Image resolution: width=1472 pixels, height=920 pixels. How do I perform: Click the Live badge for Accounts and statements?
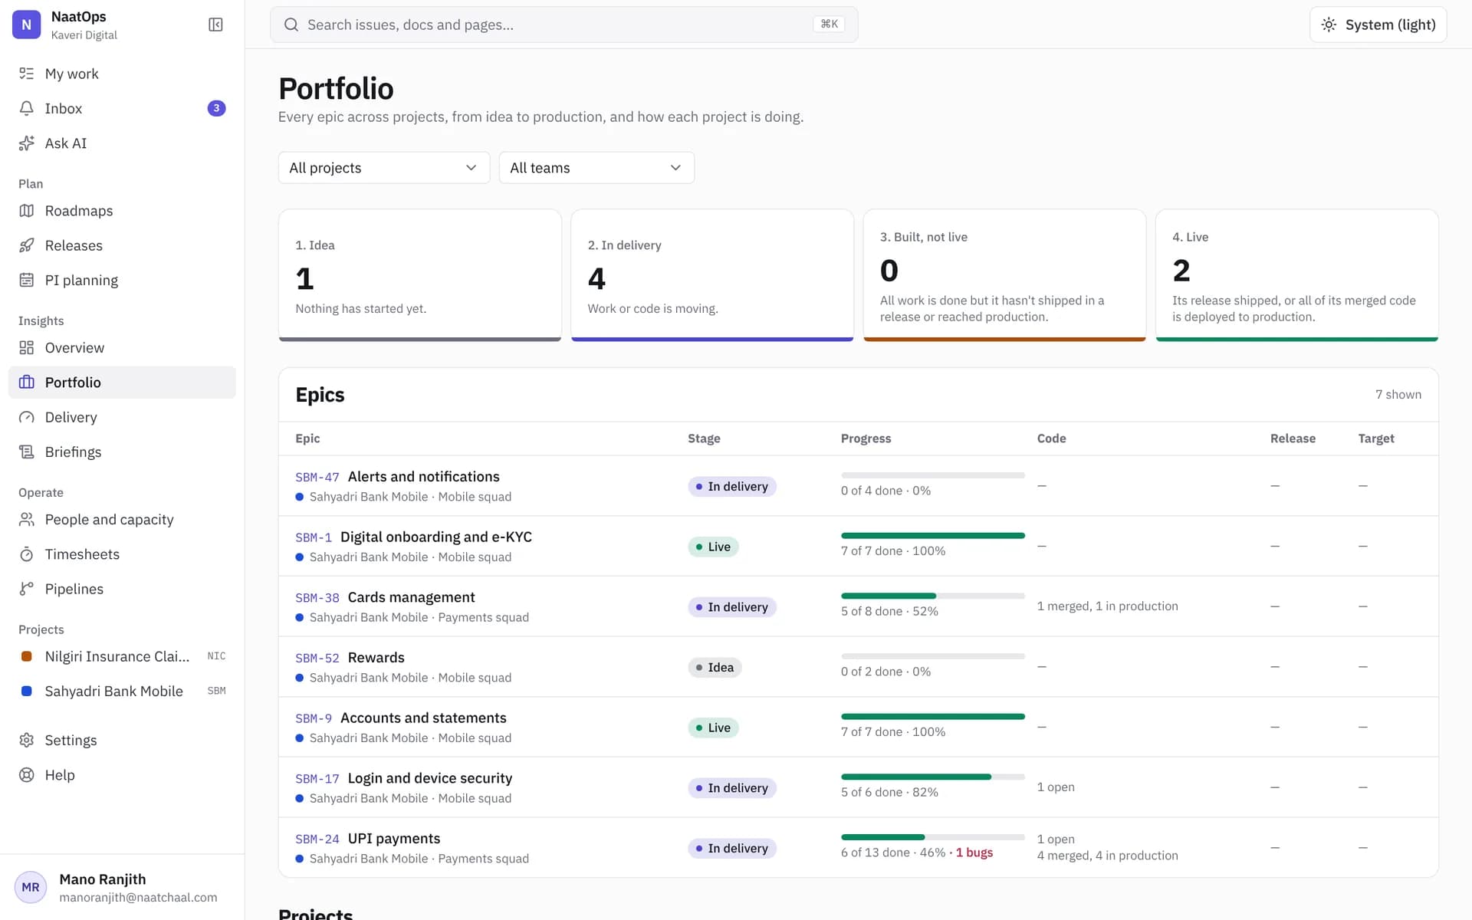(713, 728)
